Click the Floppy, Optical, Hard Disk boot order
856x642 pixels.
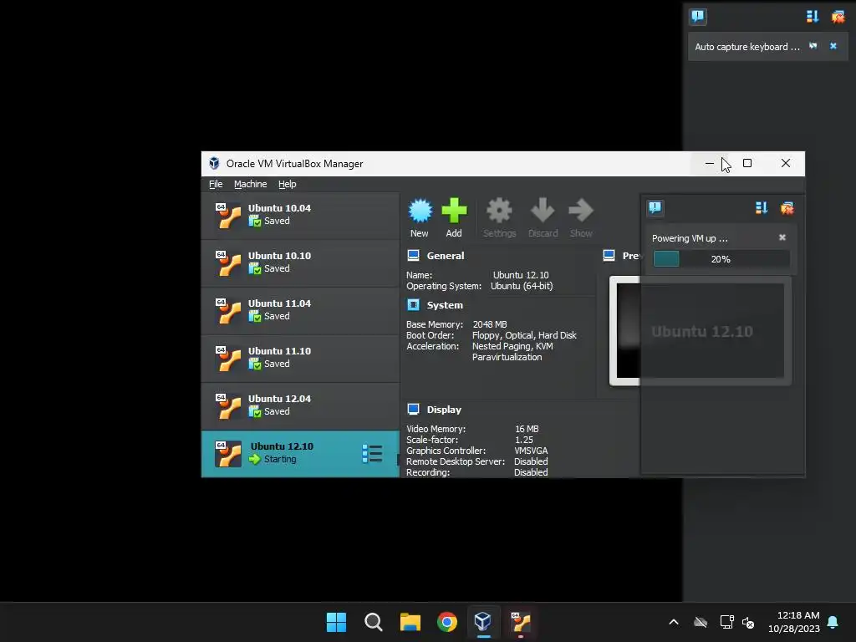tap(524, 335)
